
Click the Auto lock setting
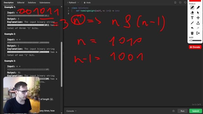[x=87, y=3]
